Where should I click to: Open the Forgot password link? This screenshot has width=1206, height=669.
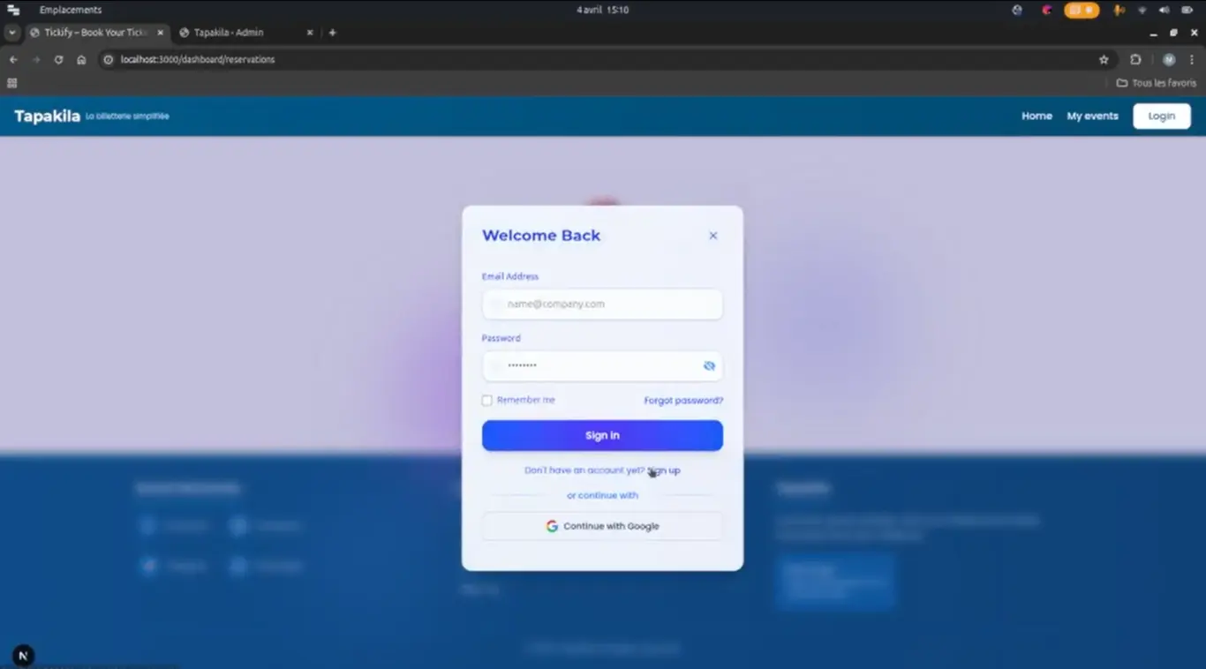tap(683, 401)
